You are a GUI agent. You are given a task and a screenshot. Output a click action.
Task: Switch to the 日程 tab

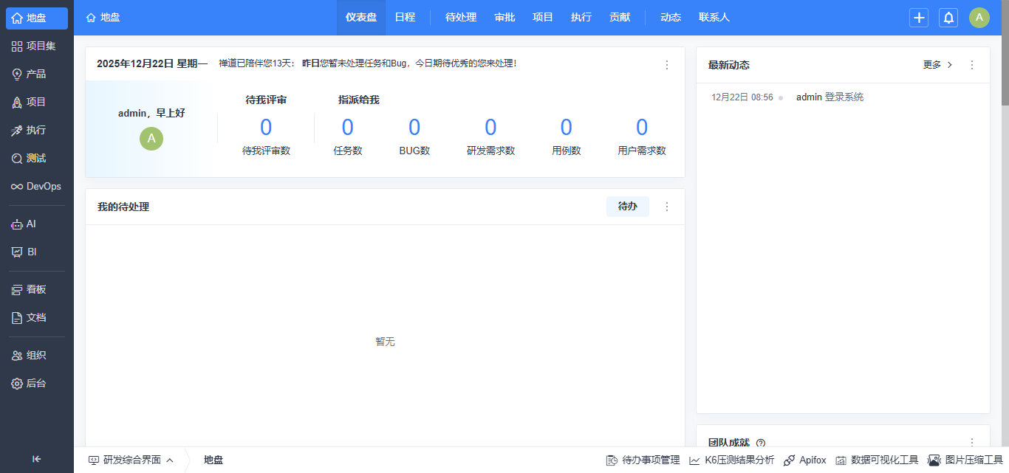[405, 18]
